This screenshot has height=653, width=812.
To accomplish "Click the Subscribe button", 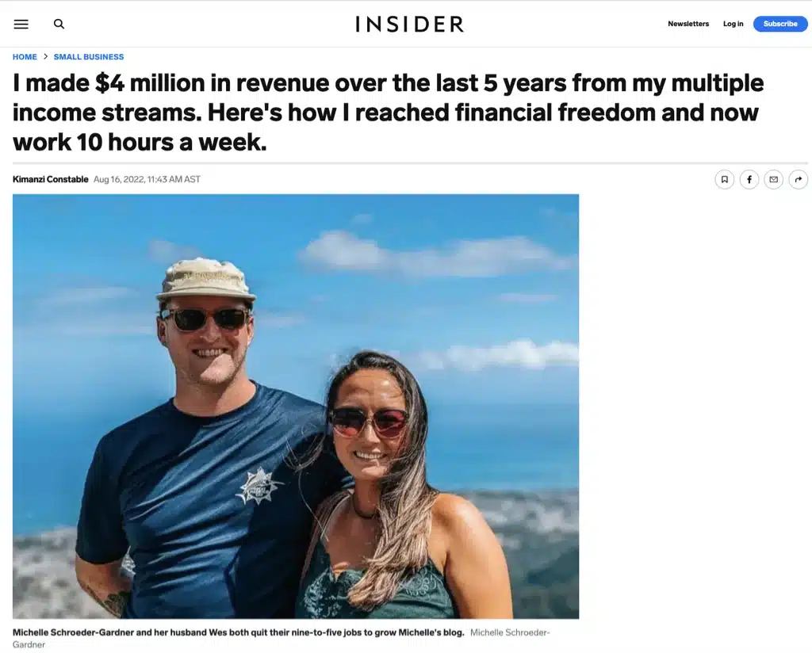I will click(779, 24).
